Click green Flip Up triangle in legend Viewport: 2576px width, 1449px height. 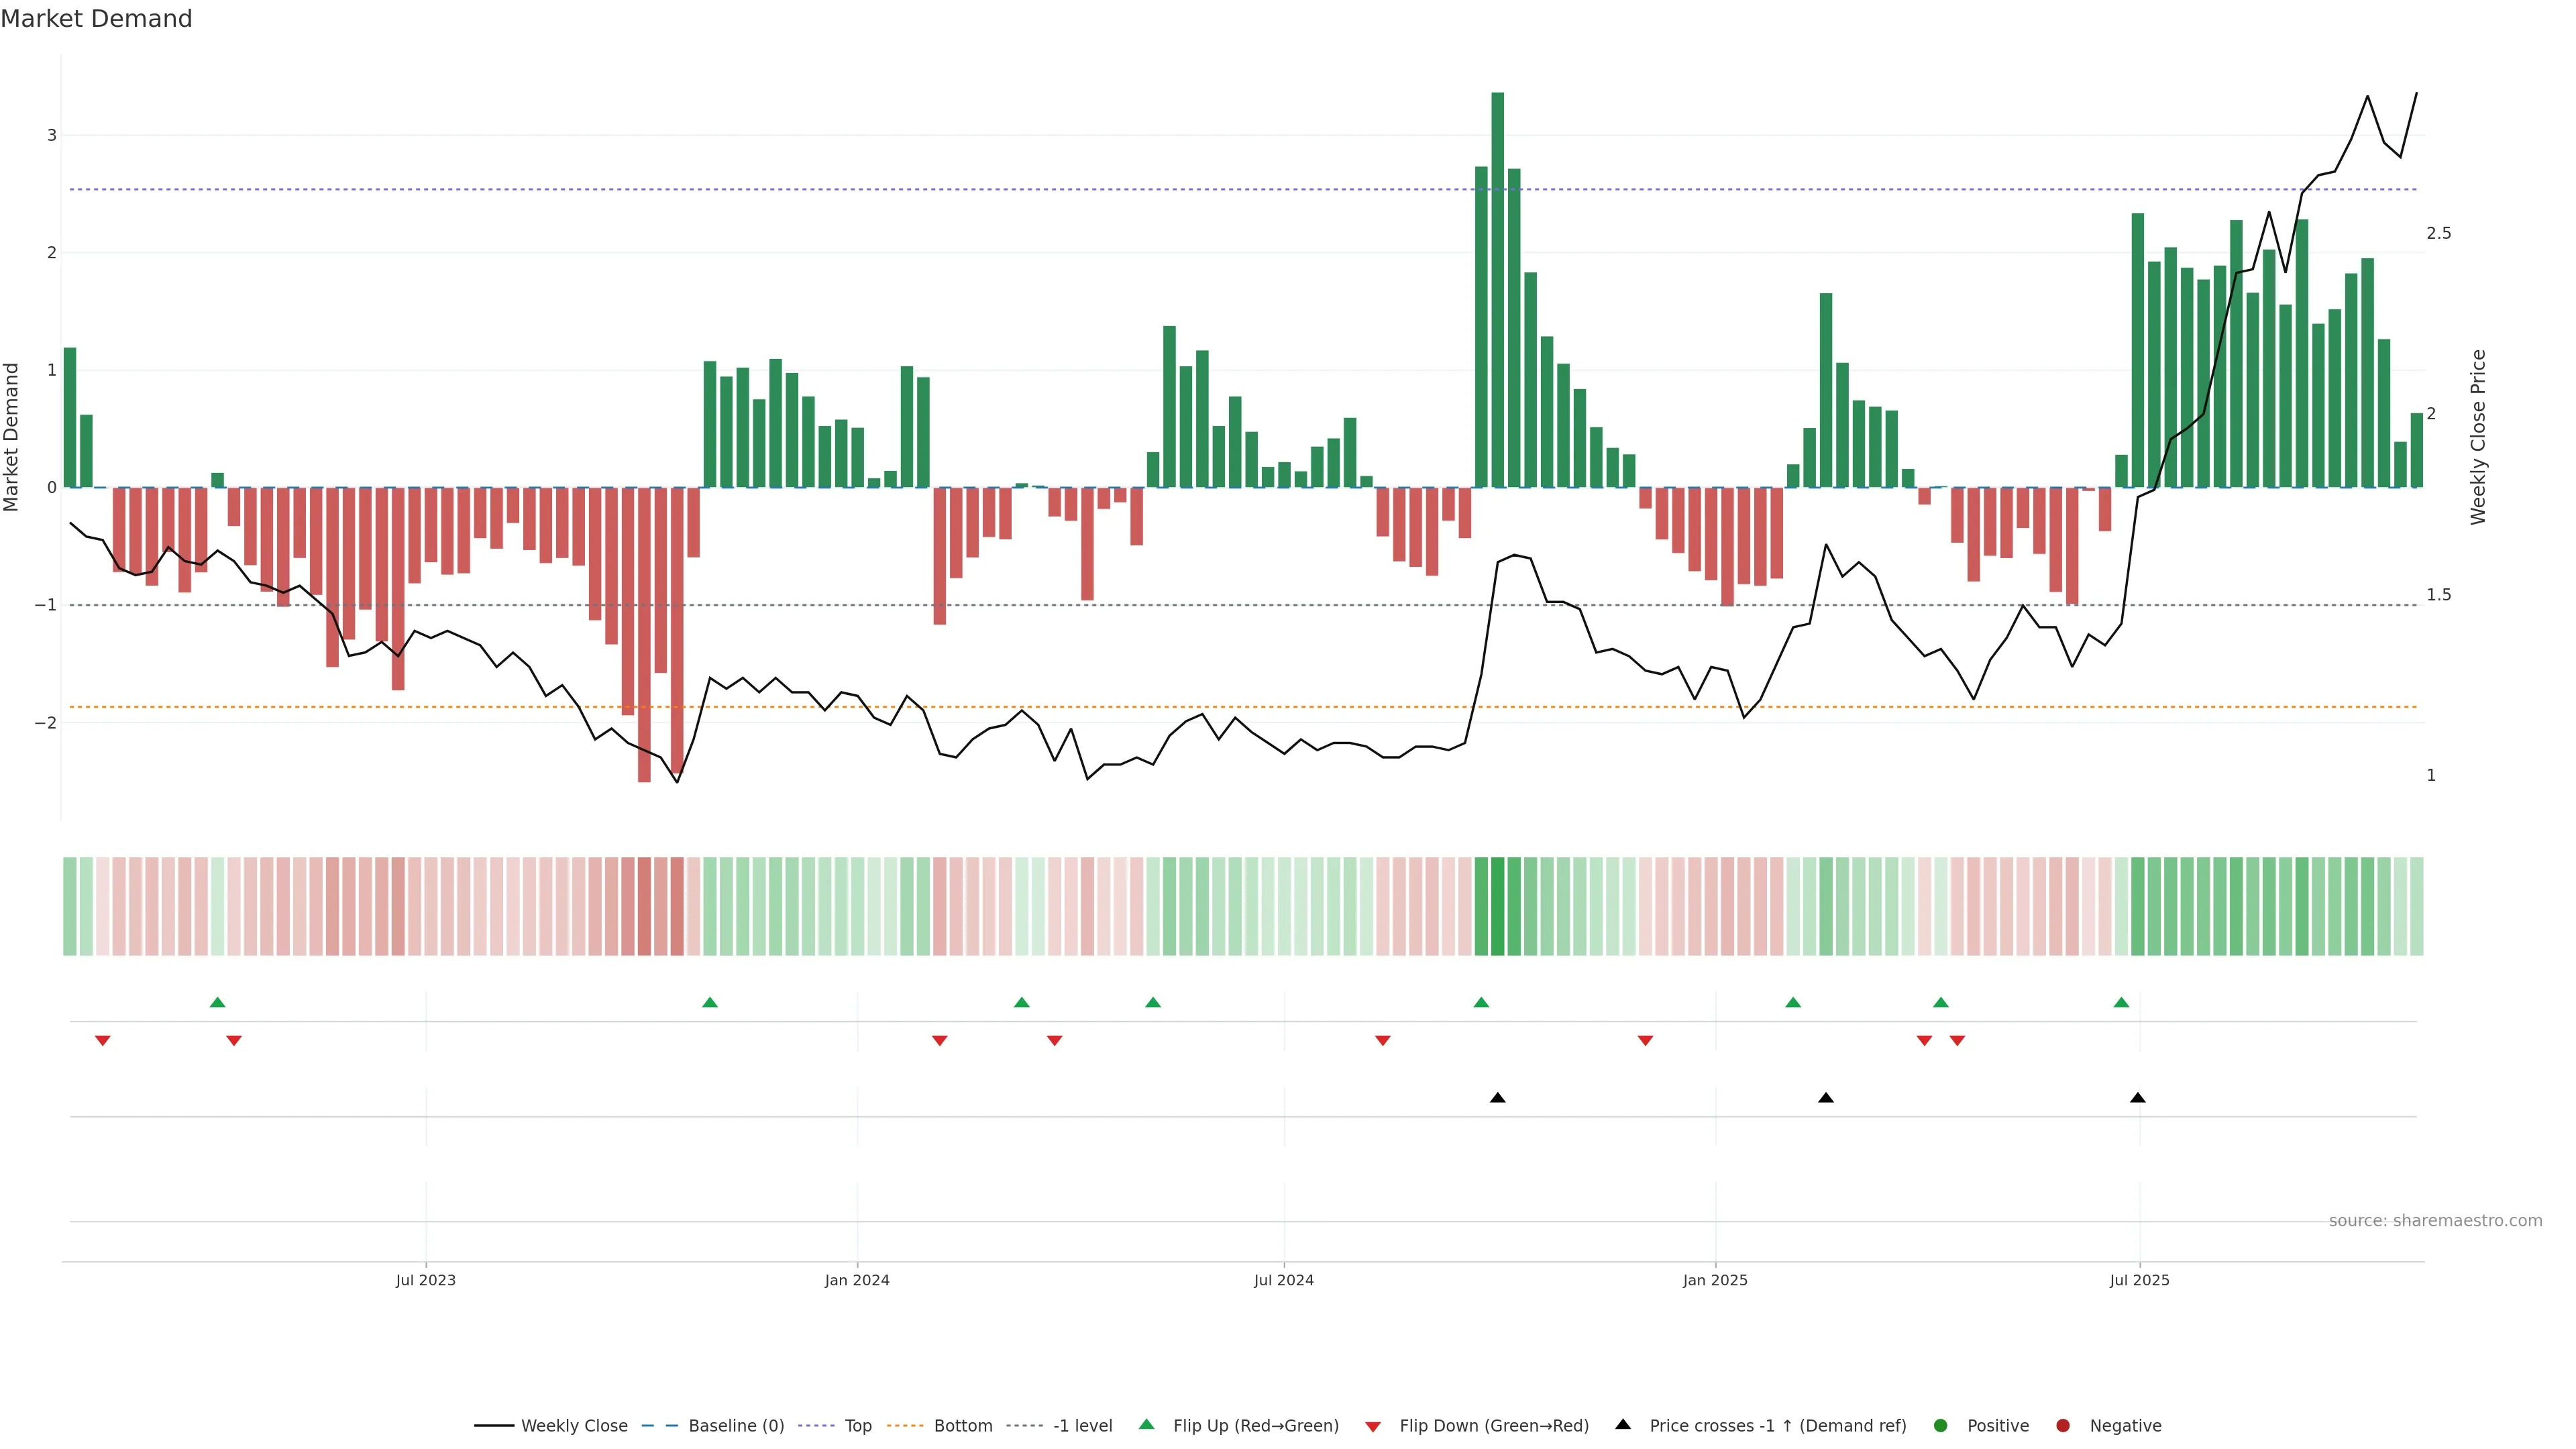click(x=1147, y=1425)
